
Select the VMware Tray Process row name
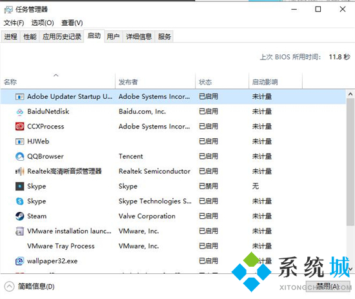[x=61, y=246]
